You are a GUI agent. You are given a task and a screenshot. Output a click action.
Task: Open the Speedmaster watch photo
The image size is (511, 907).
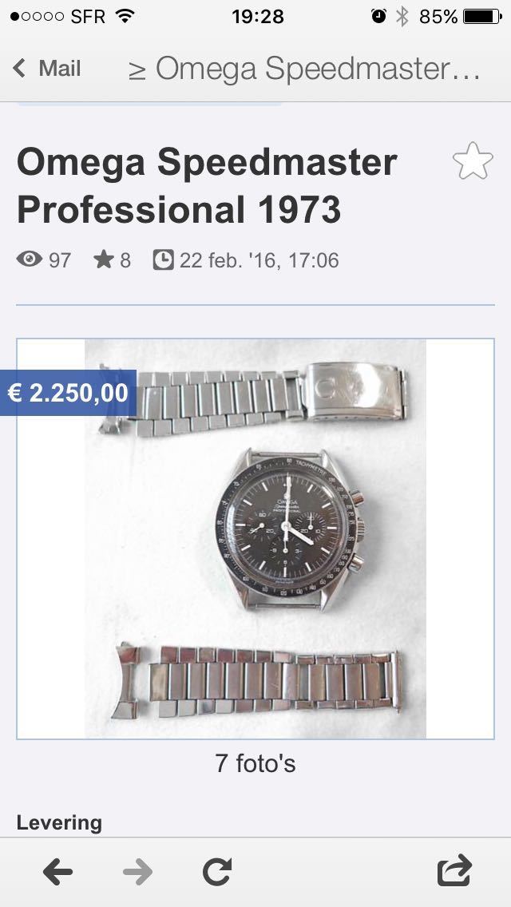(x=255, y=538)
